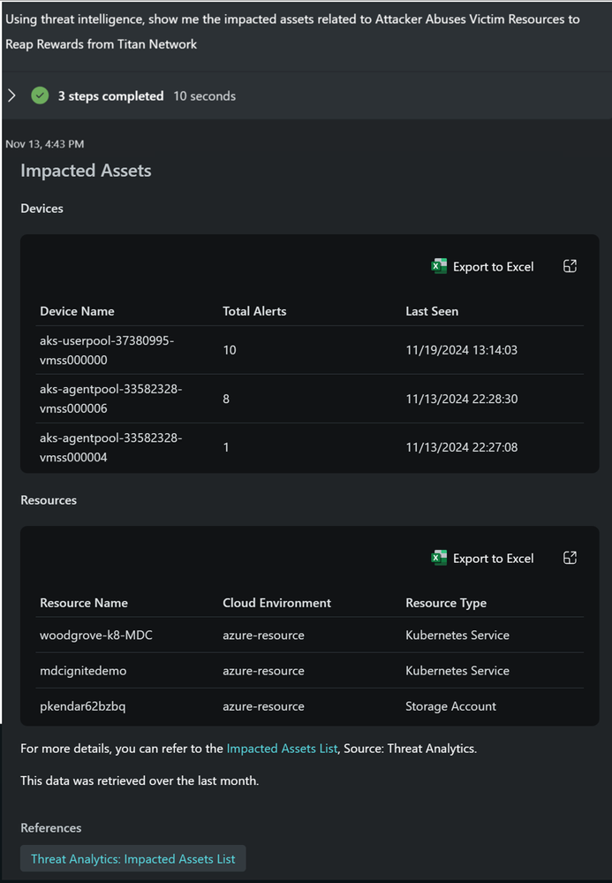Click total alerts value 8
This screenshot has width=612, height=883.
click(226, 399)
